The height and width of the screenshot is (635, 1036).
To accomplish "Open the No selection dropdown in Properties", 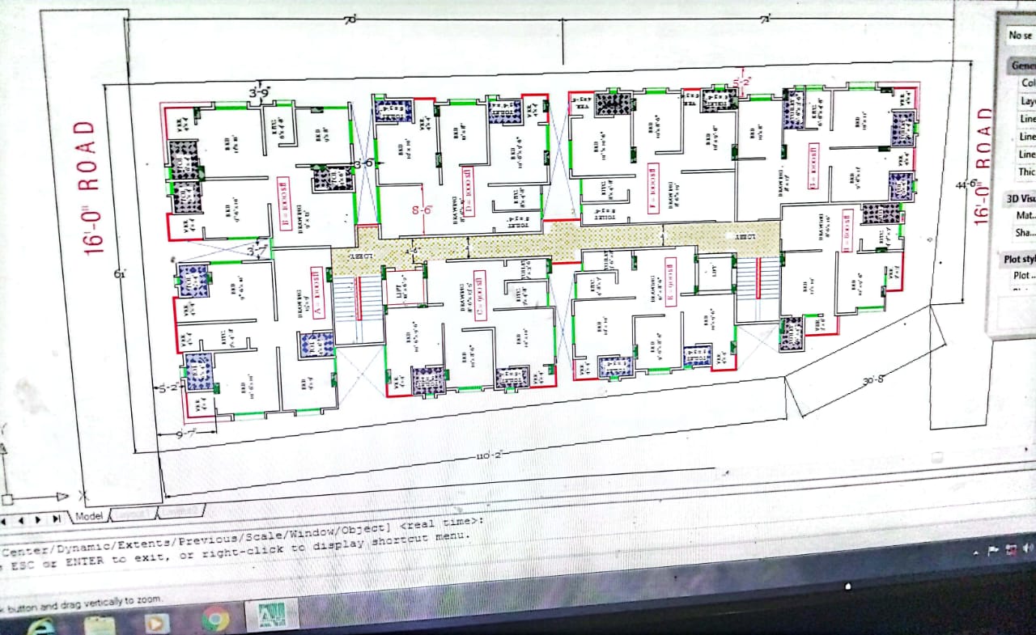I will click(x=1020, y=36).
